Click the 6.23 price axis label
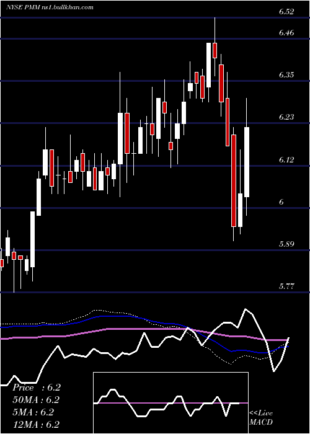 click(x=286, y=117)
